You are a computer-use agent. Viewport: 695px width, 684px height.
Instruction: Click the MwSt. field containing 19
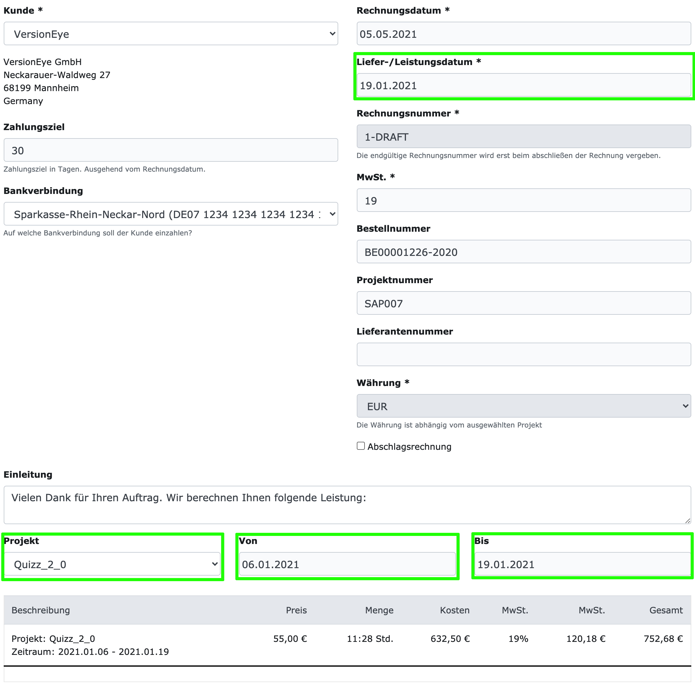click(x=523, y=200)
